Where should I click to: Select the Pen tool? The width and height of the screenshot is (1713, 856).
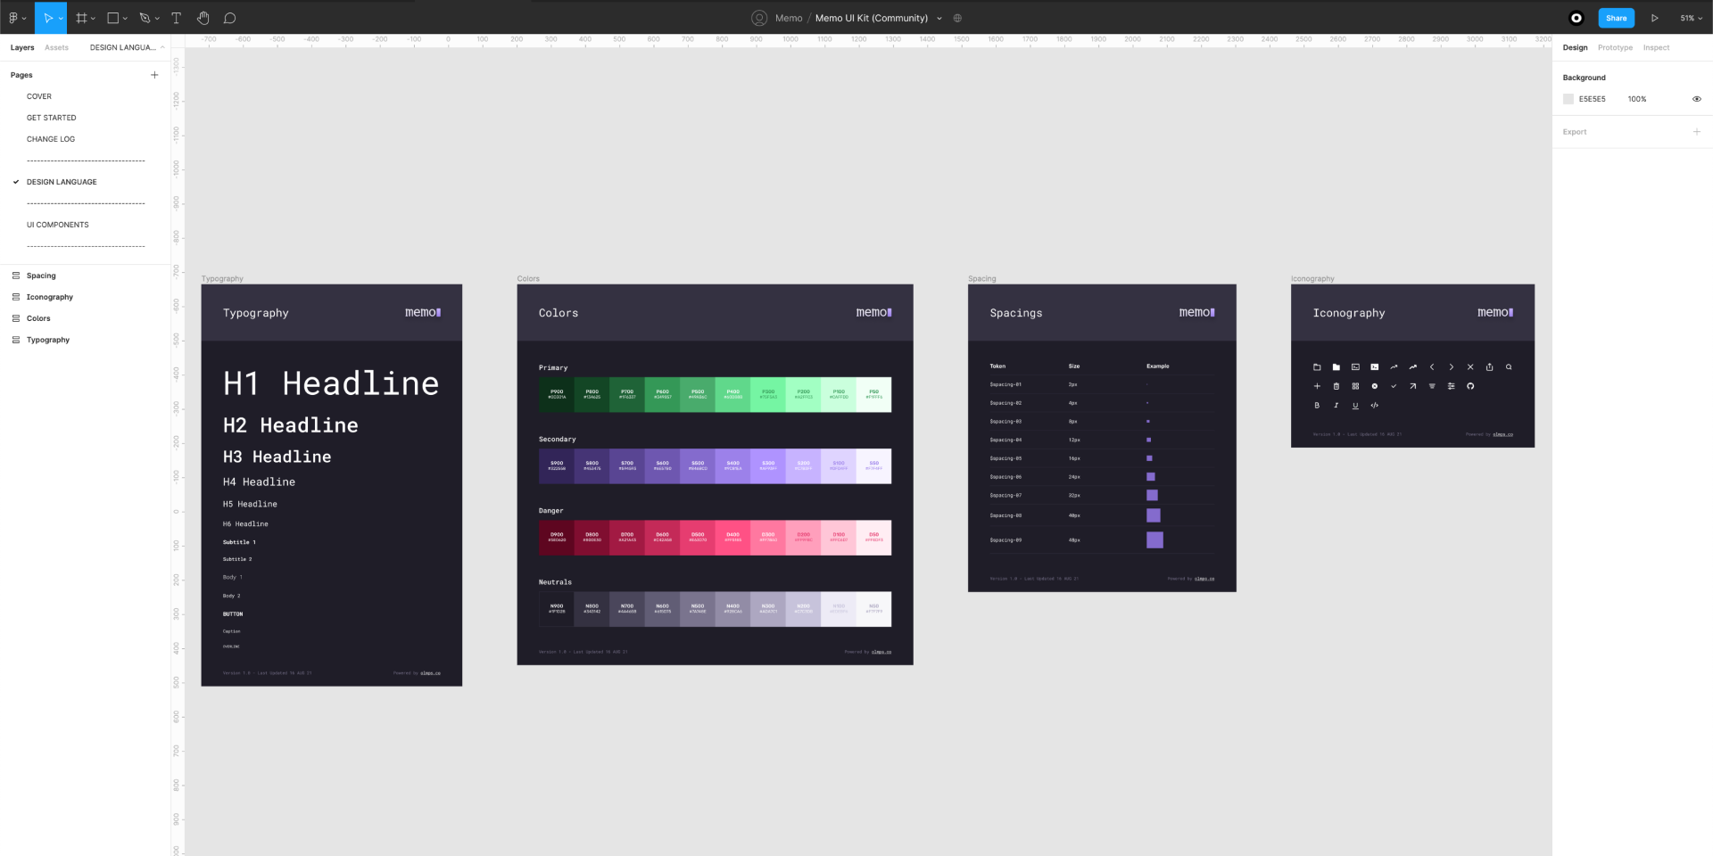pyautogui.click(x=143, y=18)
